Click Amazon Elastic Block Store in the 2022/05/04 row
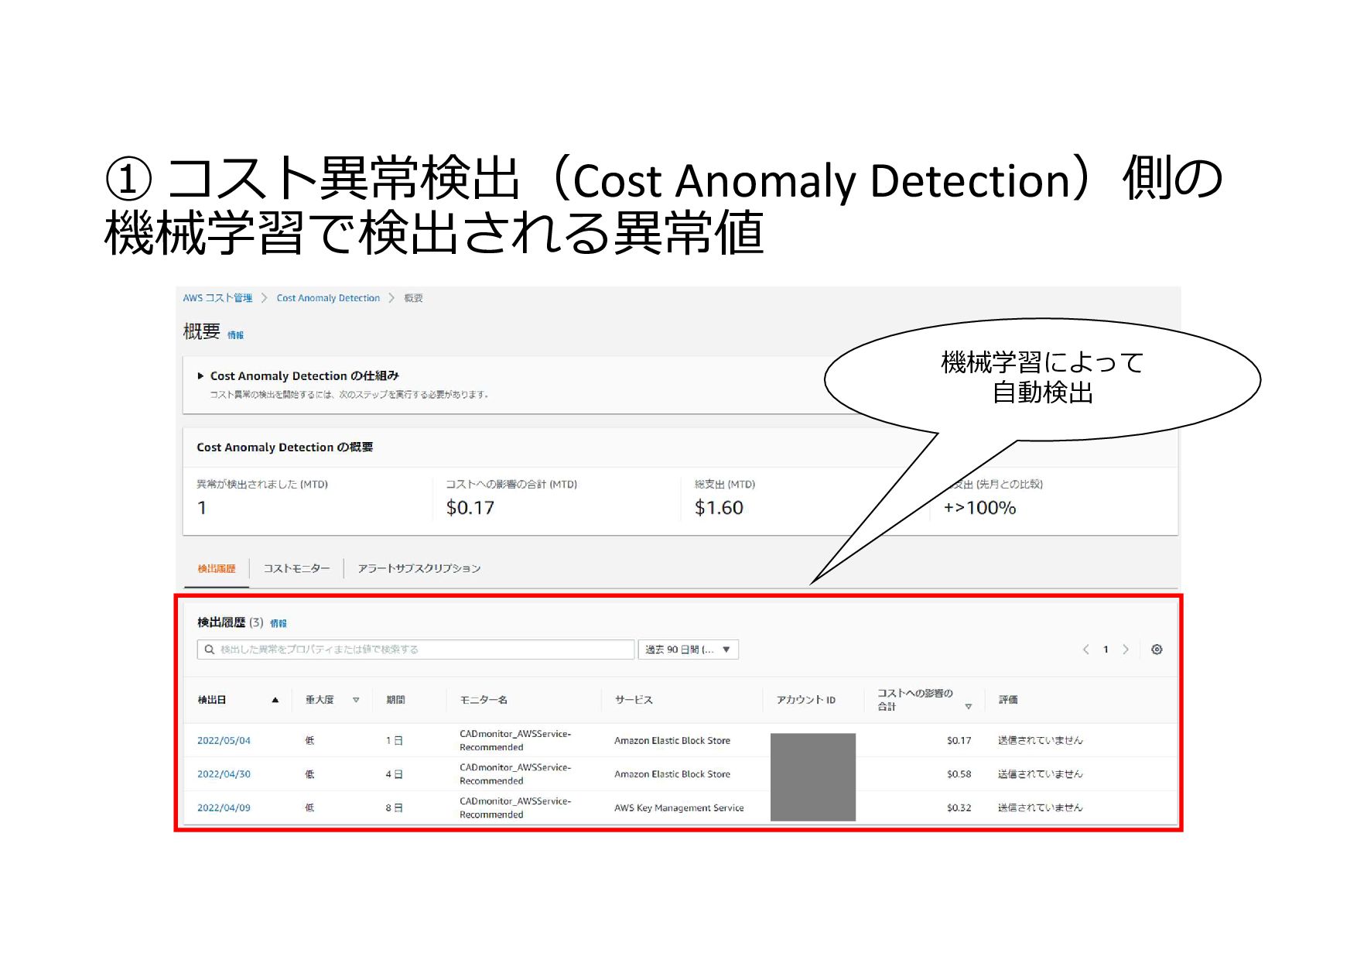This screenshot has width=1357, height=960. coord(672,741)
